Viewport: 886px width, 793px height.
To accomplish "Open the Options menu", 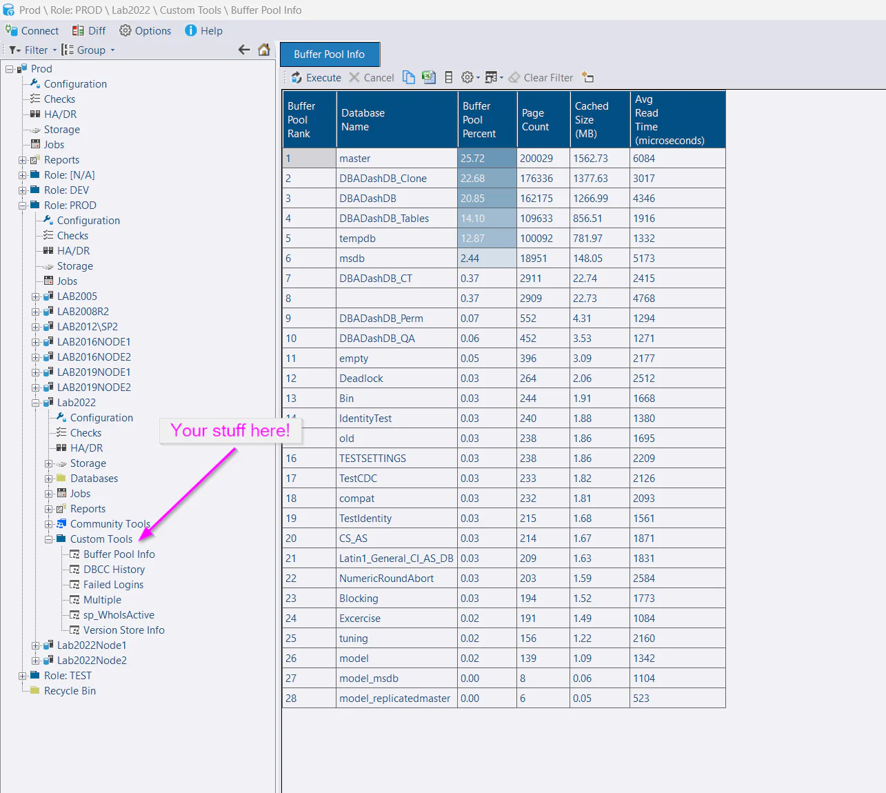I will pyautogui.click(x=145, y=30).
